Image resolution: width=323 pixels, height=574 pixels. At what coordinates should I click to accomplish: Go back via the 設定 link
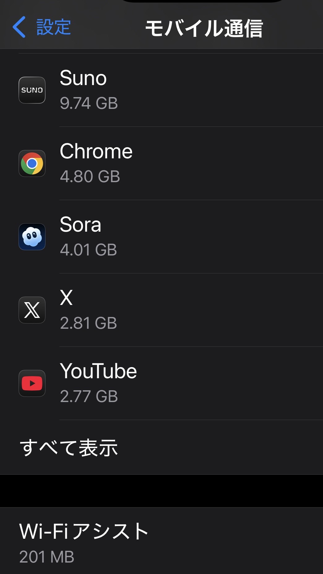tap(54, 27)
